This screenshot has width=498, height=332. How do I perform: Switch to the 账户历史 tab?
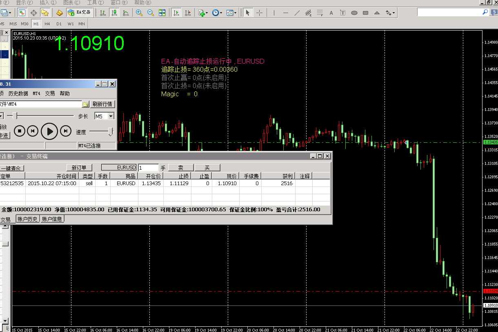click(x=27, y=219)
